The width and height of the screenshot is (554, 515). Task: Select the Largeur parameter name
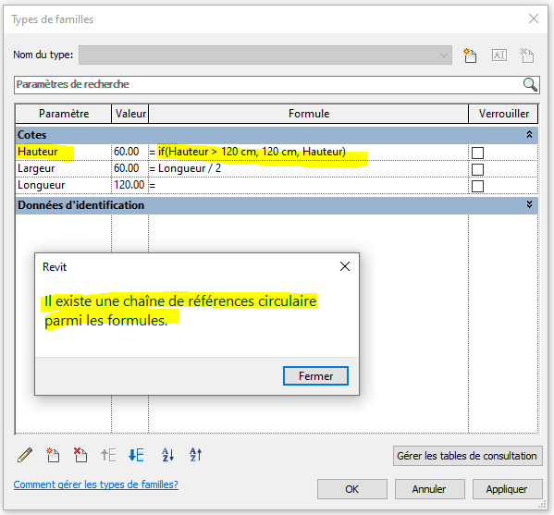36,168
